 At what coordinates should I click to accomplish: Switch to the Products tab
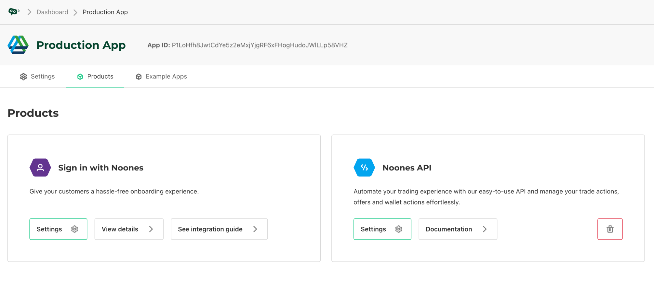pos(95,77)
